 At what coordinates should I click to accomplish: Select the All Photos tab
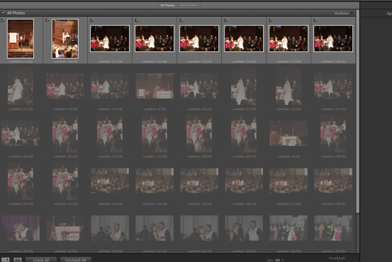coord(168,5)
